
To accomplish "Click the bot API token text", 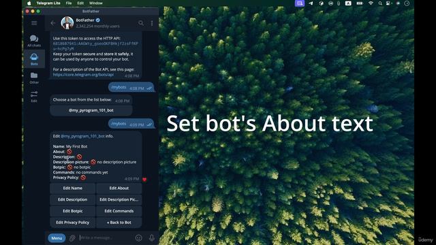I will [95, 46].
